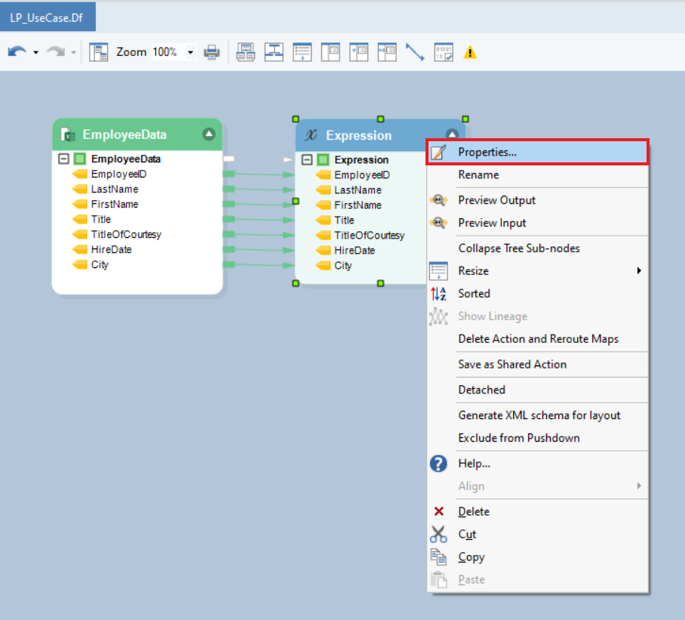Image resolution: width=685 pixels, height=620 pixels.
Task: Open the undo history dropdown arrow
Action: pos(35,52)
